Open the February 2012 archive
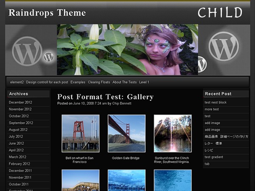Viewport: 255px width, 191px height. click(20, 164)
